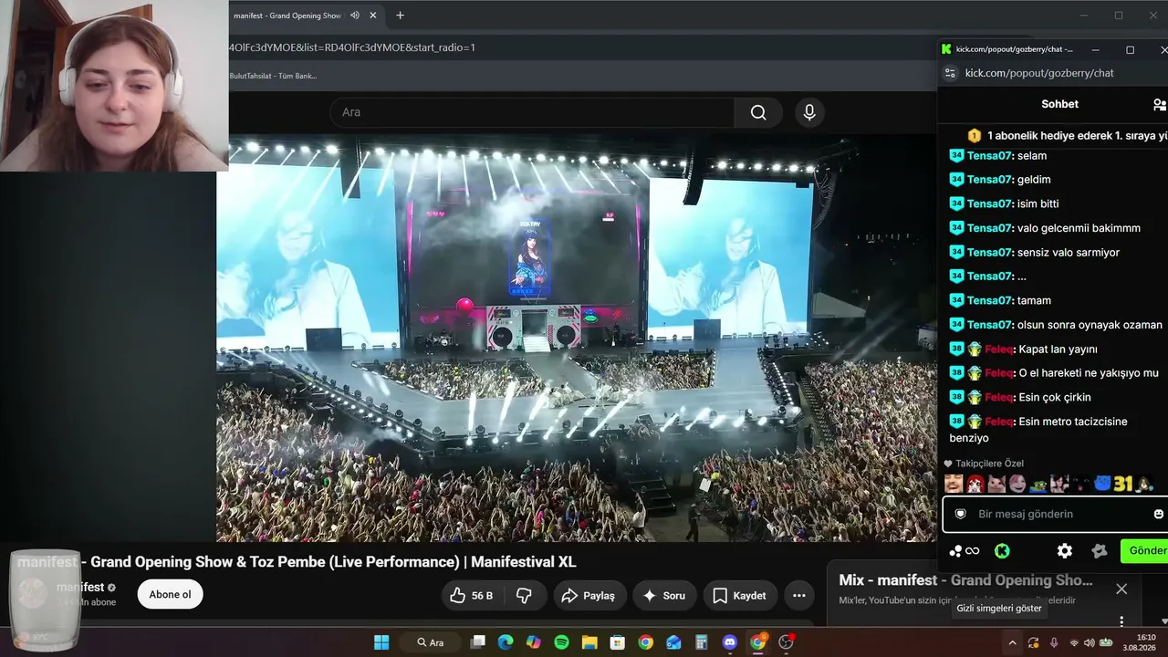
Task: Start voice search with the microphone icon
Action: coord(808,112)
